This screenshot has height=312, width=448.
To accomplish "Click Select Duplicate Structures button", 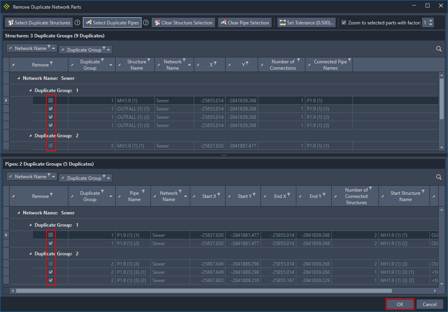I will coord(39,22).
